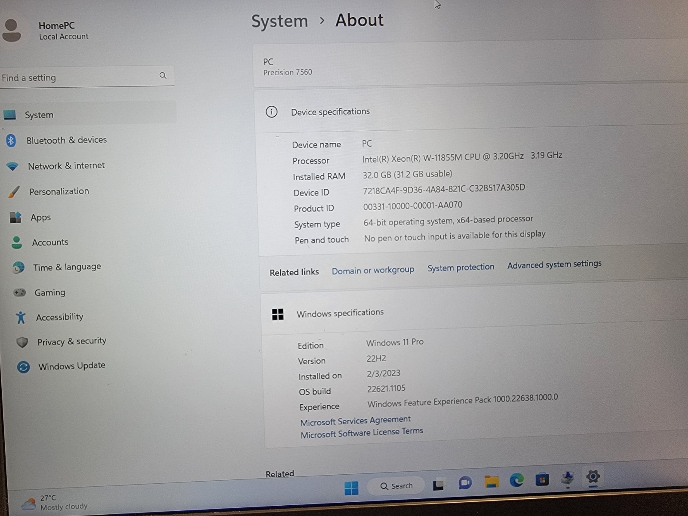Click the Windows logo beside Windows specifications
The width and height of the screenshot is (688, 516).
tap(278, 314)
